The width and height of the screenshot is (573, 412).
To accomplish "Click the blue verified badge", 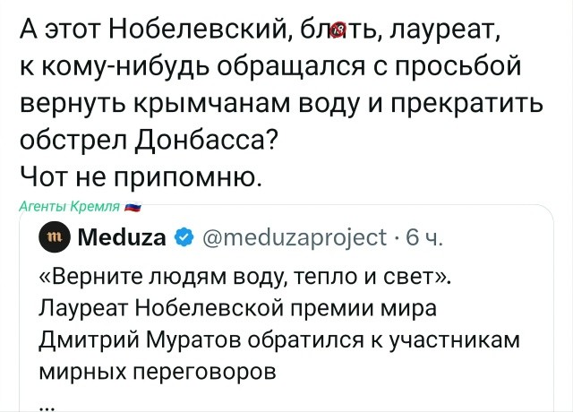I will (182, 238).
